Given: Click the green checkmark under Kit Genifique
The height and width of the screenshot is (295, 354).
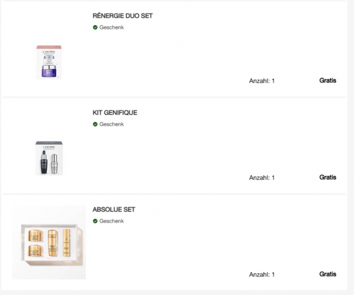Looking at the screenshot, I should 95,125.
